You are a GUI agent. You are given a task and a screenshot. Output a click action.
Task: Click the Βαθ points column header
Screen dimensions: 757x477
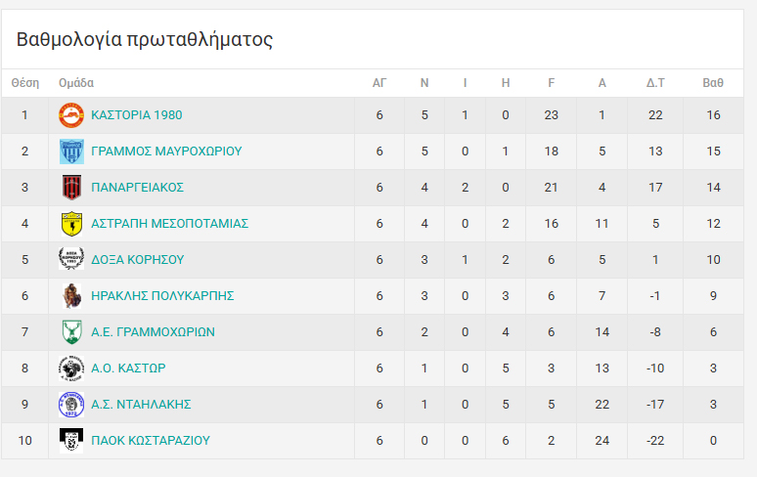(x=713, y=83)
